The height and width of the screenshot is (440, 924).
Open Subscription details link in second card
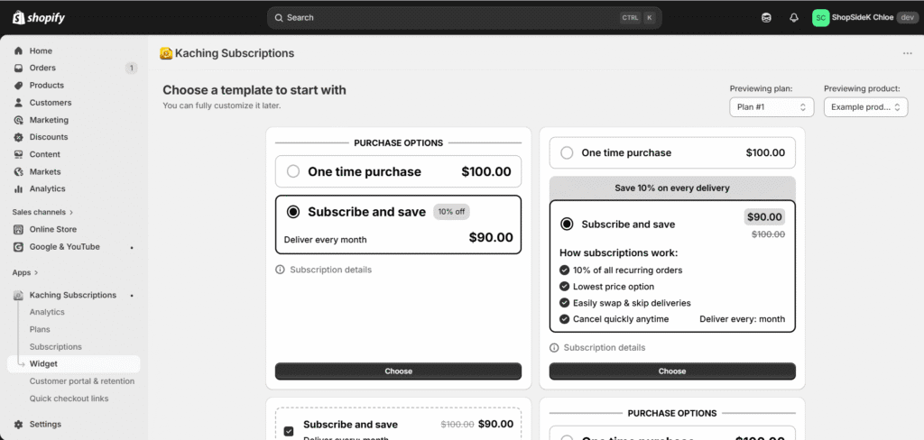[x=605, y=347]
